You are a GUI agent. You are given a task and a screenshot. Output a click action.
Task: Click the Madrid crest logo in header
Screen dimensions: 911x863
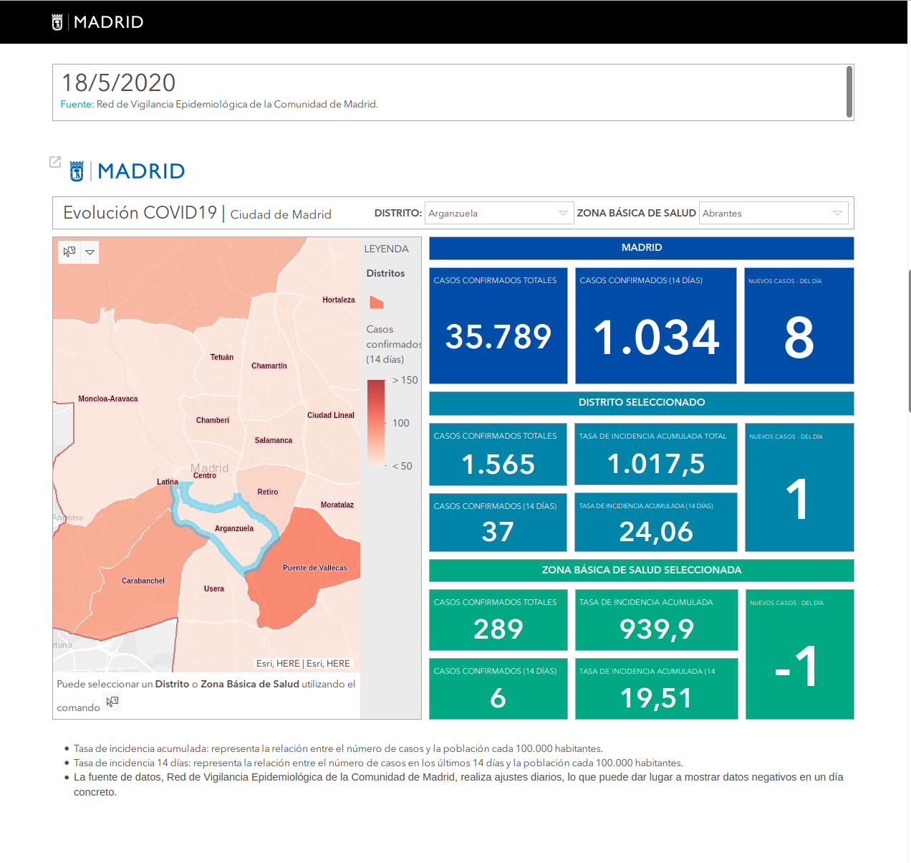point(57,22)
